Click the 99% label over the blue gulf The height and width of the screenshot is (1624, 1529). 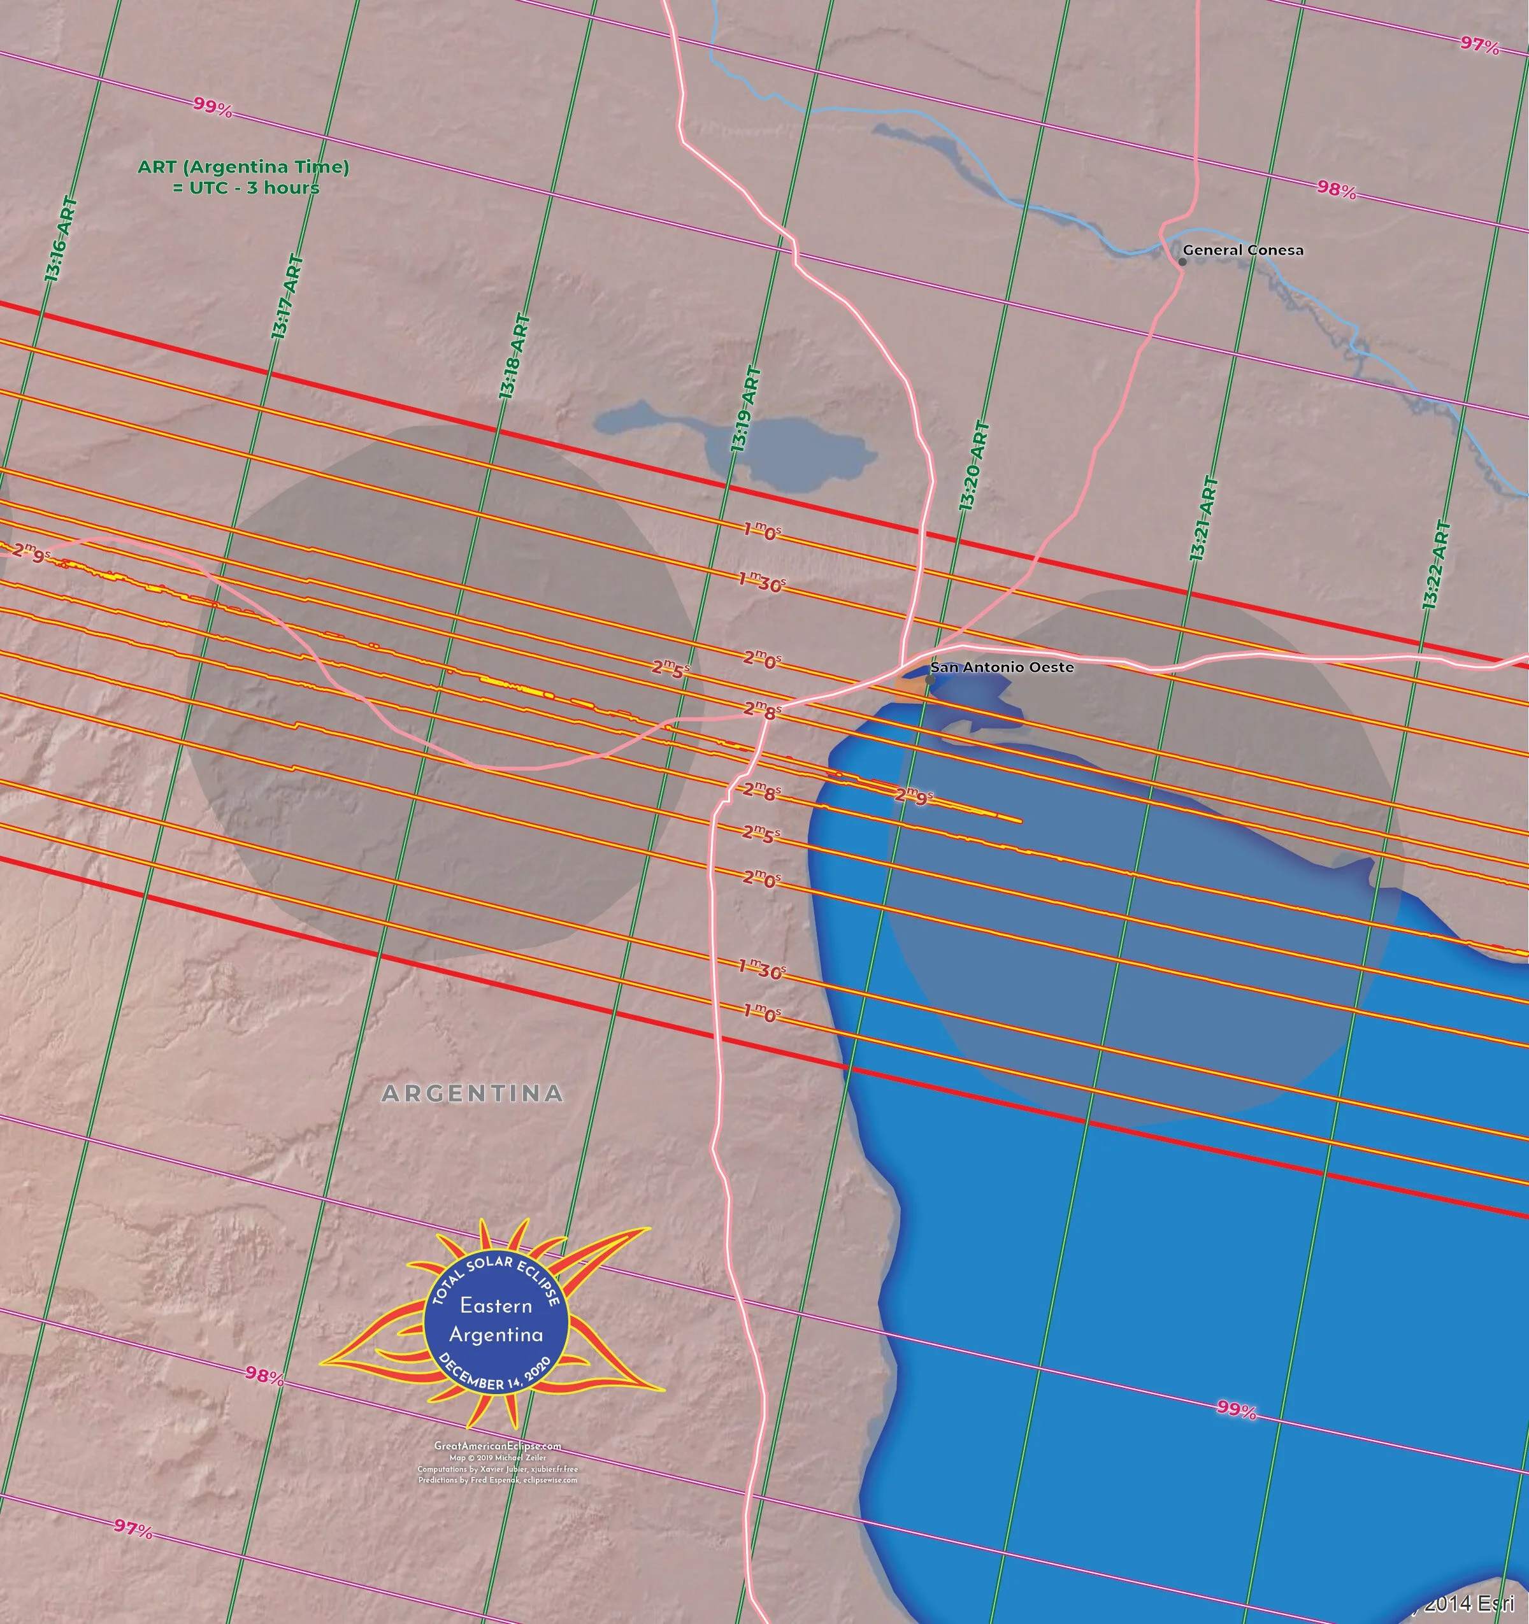[x=1237, y=1409]
